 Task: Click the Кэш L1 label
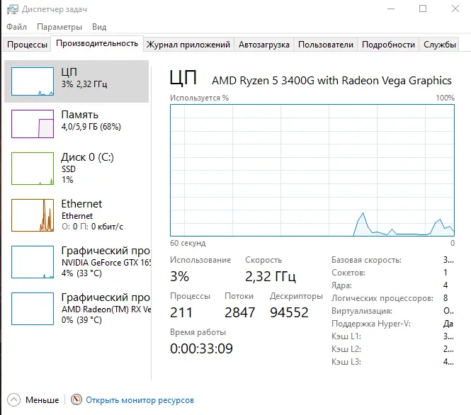[346, 336]
